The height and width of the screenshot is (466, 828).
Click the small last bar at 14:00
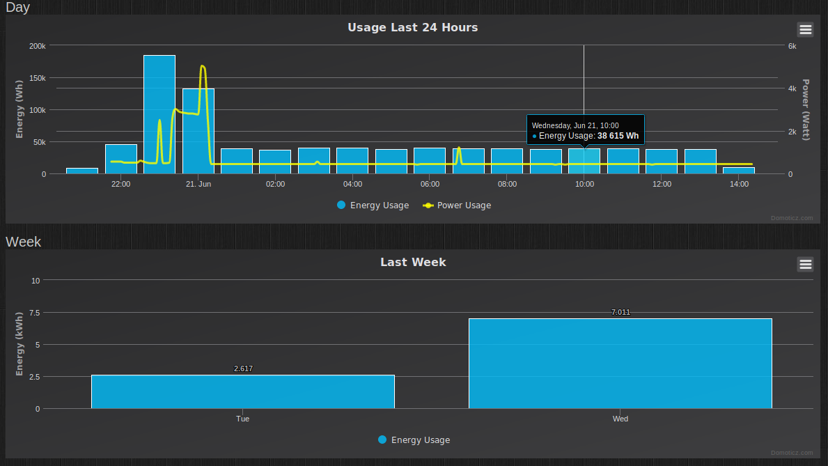pos(739,171)
